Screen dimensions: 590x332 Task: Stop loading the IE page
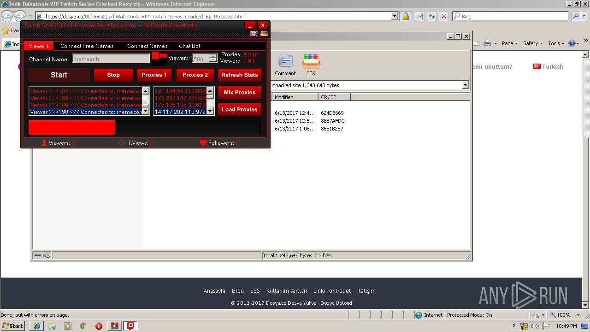tap(444, 16)
